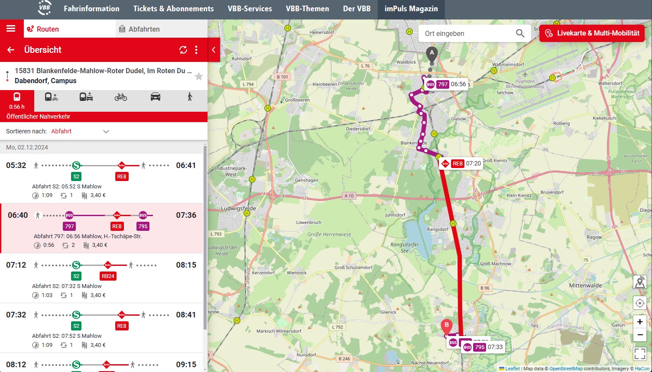Open the hamburger menu
Screen dimensions: 652x372
[11, 29]
